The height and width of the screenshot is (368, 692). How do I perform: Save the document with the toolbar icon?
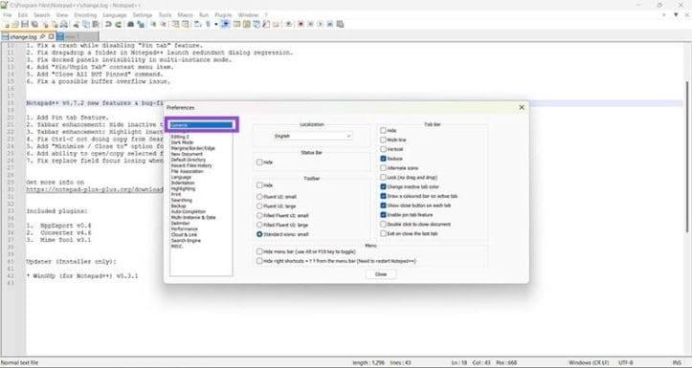[24, 24]
